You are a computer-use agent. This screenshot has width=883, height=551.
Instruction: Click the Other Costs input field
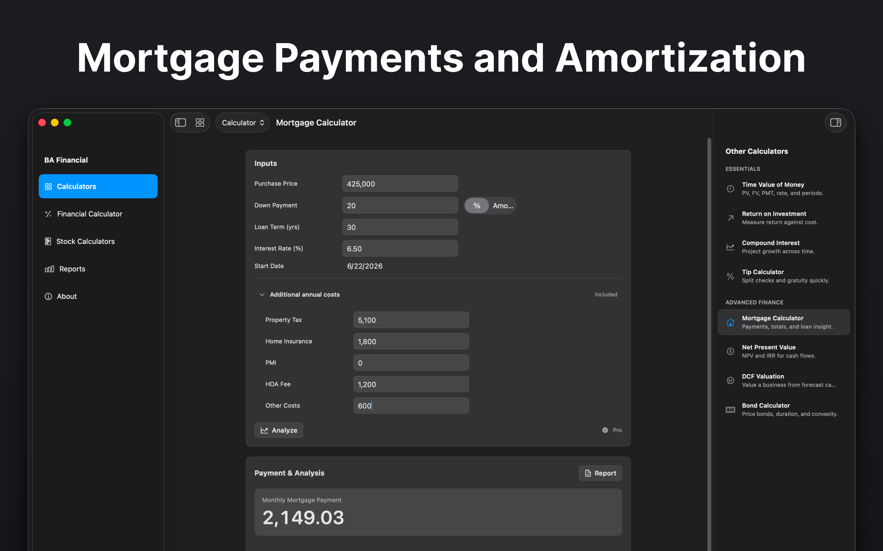411,406
